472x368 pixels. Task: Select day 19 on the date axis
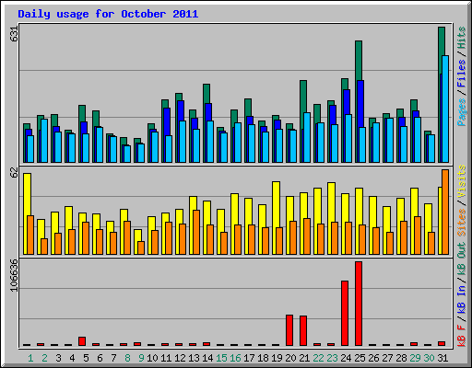(277, 358)
